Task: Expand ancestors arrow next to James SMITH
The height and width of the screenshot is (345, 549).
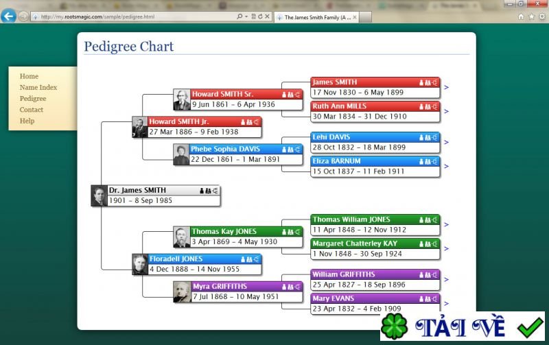Action: point(447,87)
